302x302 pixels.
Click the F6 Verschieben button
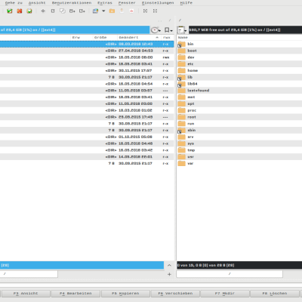(175, 294)
